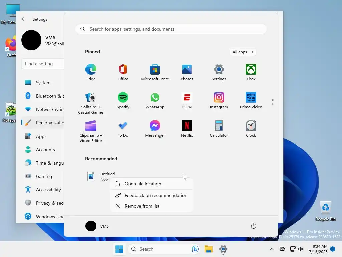Launch Office from pinned apps
Screen dimensions: 342x257
pyautogui.click(x=123, y=73)
